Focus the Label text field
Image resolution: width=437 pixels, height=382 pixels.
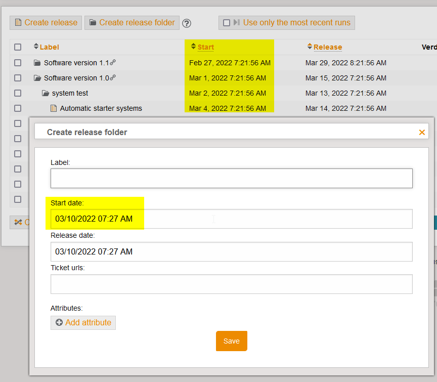pos(231,178)
